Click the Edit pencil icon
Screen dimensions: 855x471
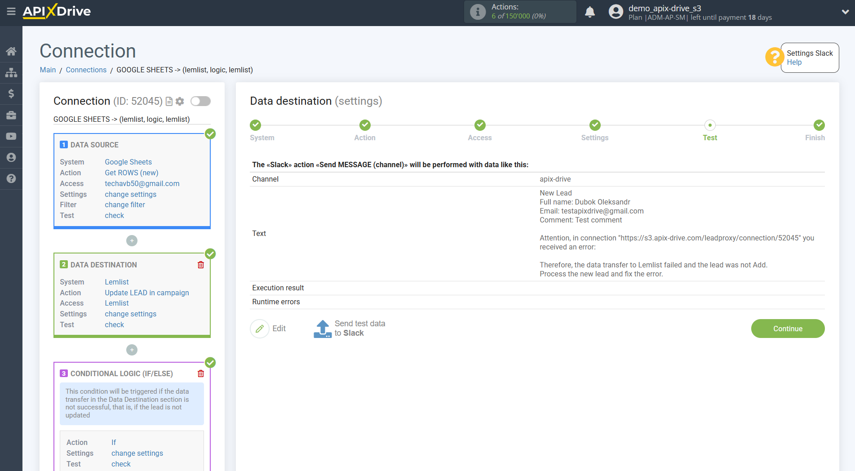click(260, 329)
